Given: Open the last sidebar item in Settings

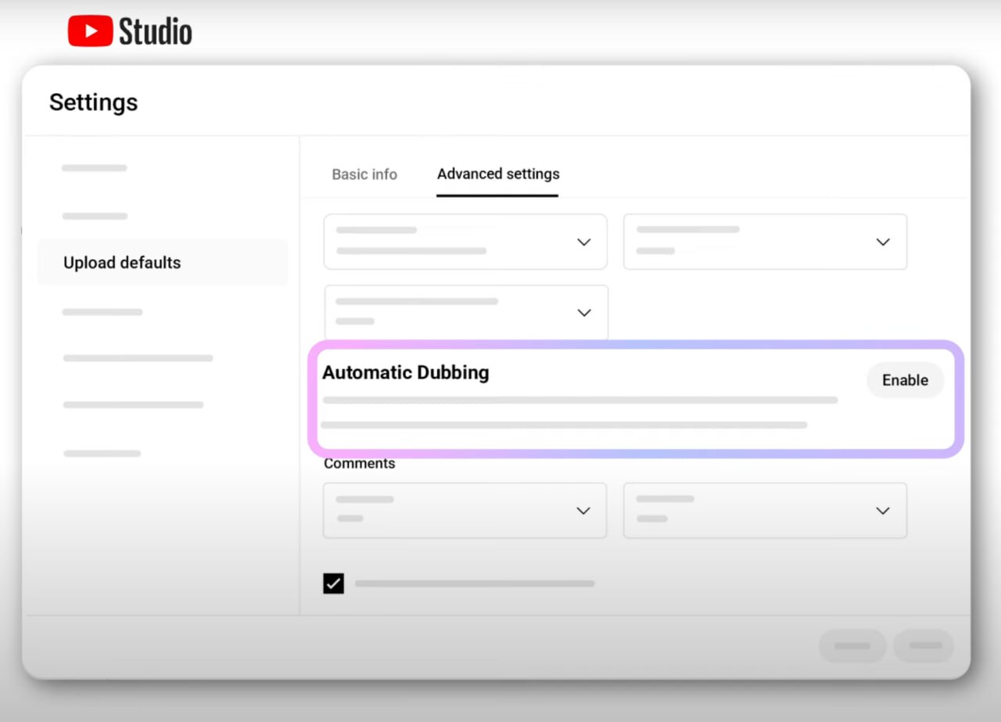Looking at the screenshot, I should tap(102, 454).
